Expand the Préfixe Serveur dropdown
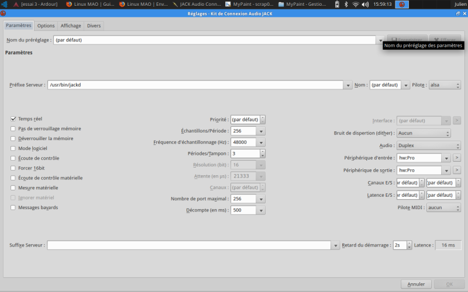 pos(347,85)
